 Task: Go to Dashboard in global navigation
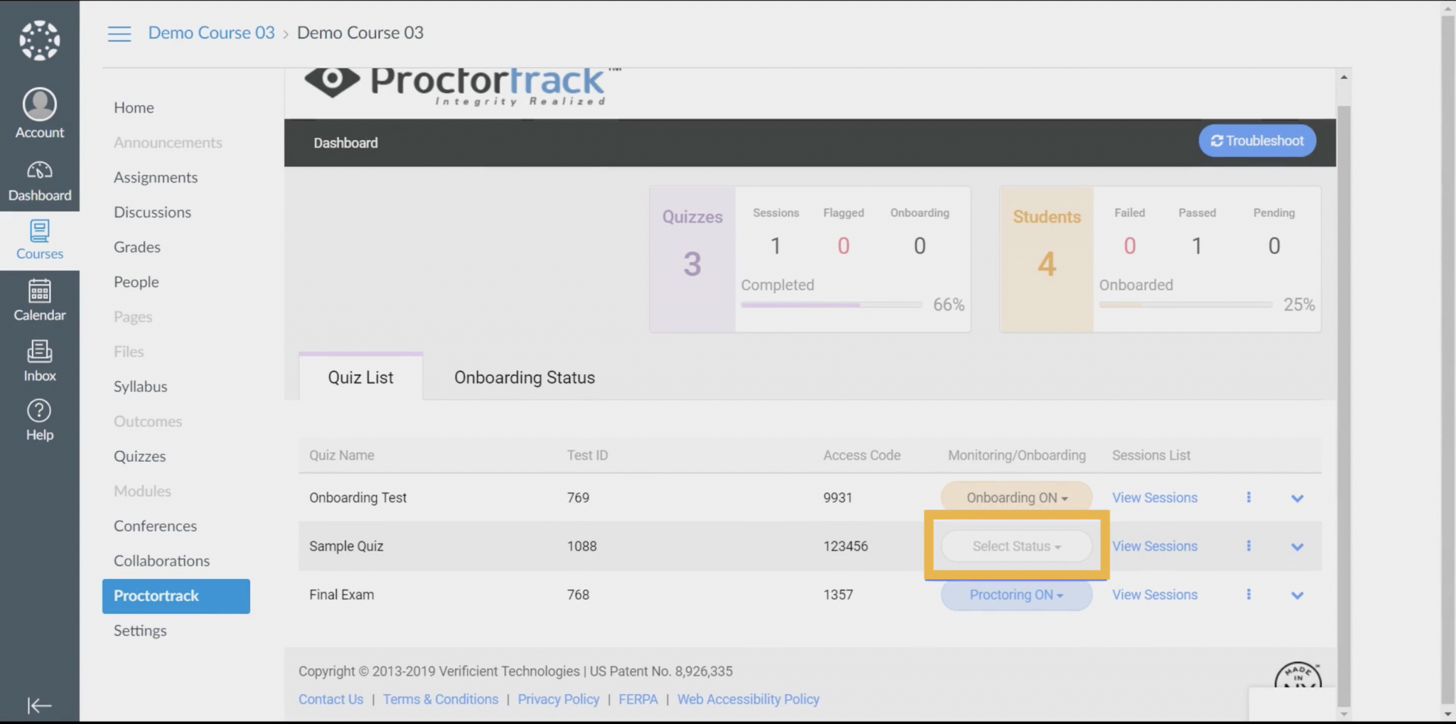[40, 181]
